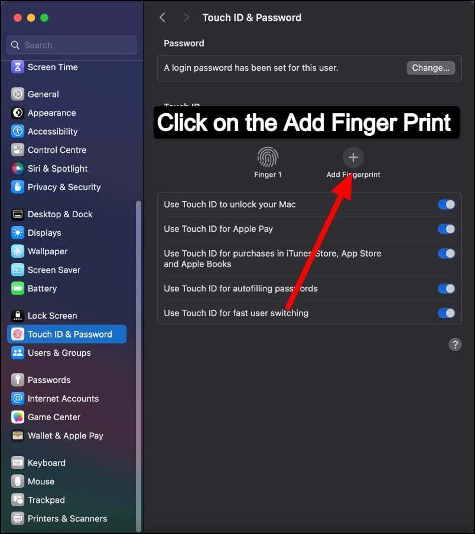
Task: Open the Passwords pane
Action: point(67,380)
